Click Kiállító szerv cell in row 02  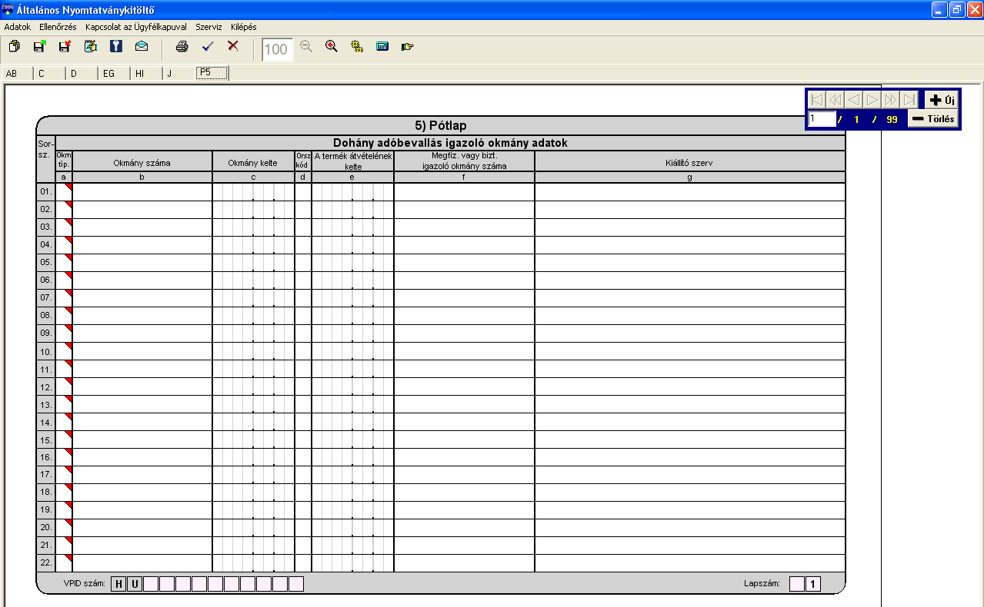(690, 210)
